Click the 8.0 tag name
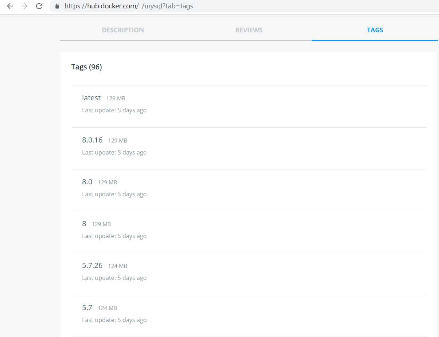Screen dimensions: 439x337 (x=87, y=182)
